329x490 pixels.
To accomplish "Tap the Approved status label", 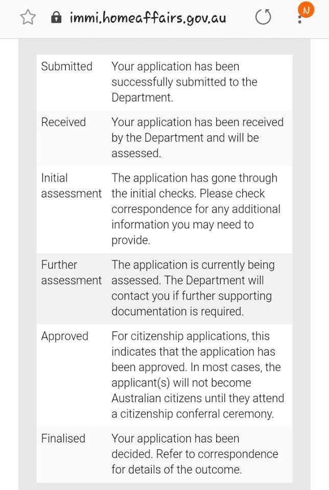I will tap(65, 336).
